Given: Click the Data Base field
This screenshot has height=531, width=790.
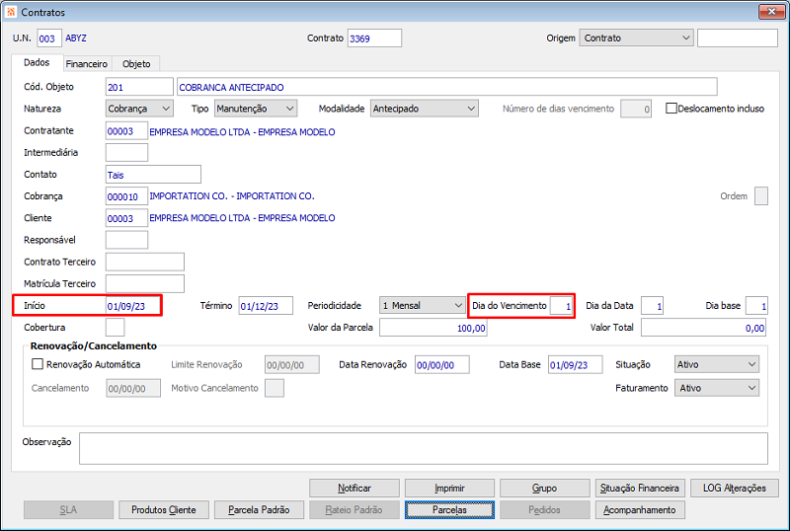Looking at the screenshot, I should coord(575,364).
